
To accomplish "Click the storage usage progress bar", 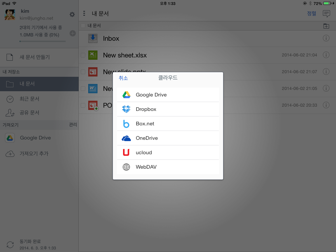I will (42, 41).
